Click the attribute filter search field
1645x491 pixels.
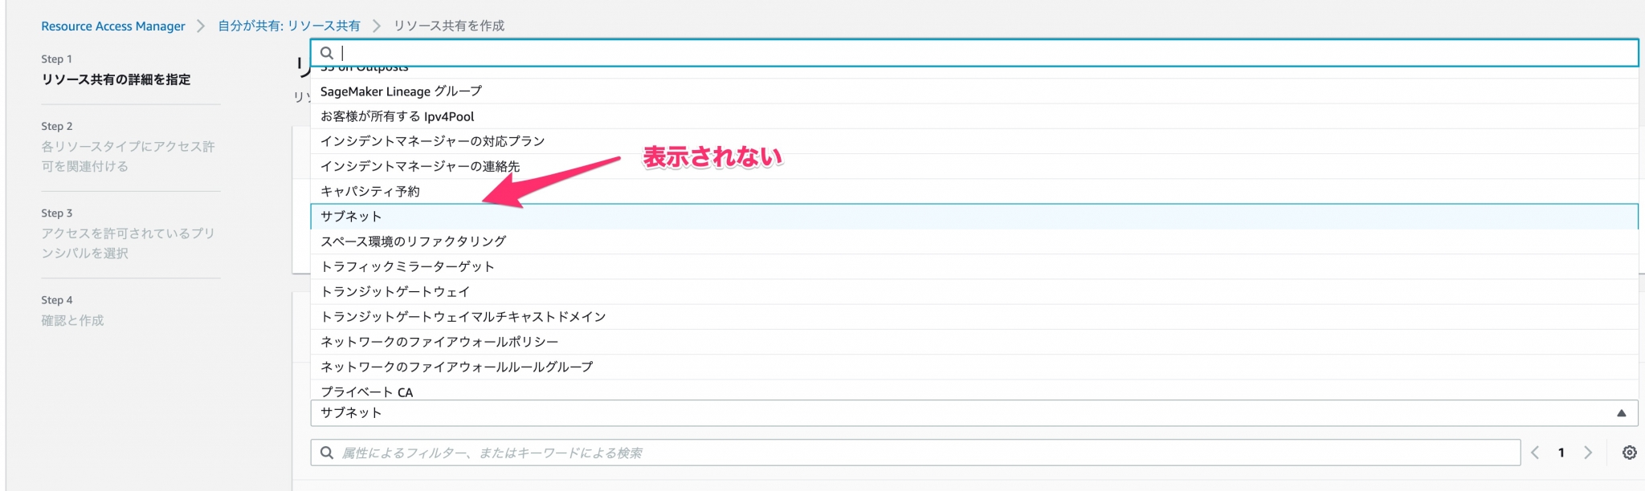click(916, 452)
